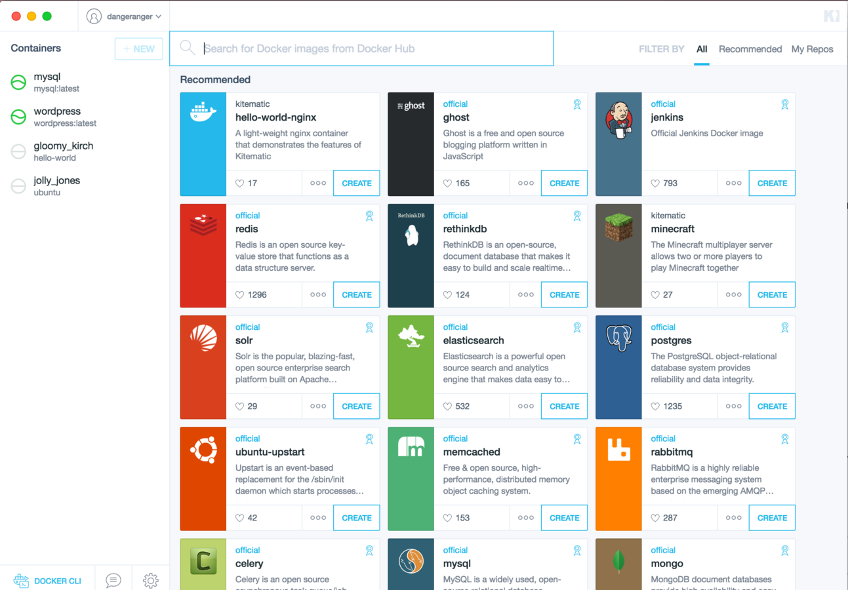Screen dimensions: 848x590
Task: Click the redis official badge icon
Action: 369,216
